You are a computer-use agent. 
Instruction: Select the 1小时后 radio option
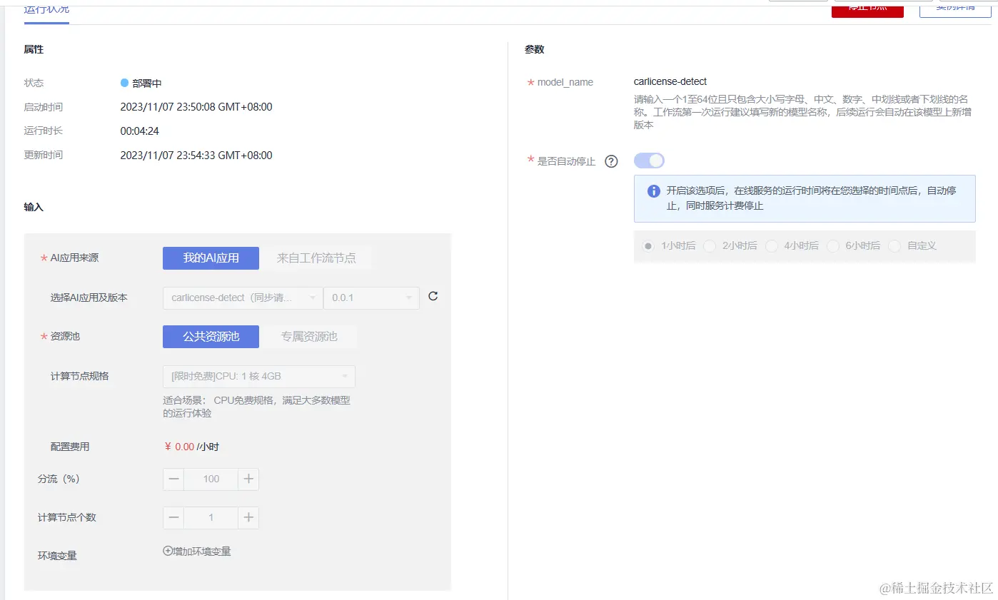(x=648, y=245)
